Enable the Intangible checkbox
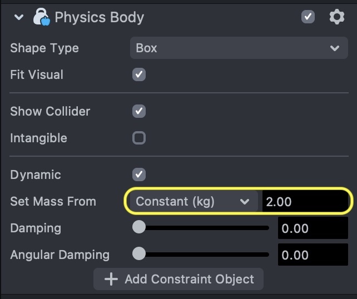 (139, 138)
